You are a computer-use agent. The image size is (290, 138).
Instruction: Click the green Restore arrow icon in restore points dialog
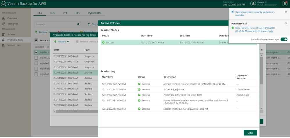click(x=55, y=42)
